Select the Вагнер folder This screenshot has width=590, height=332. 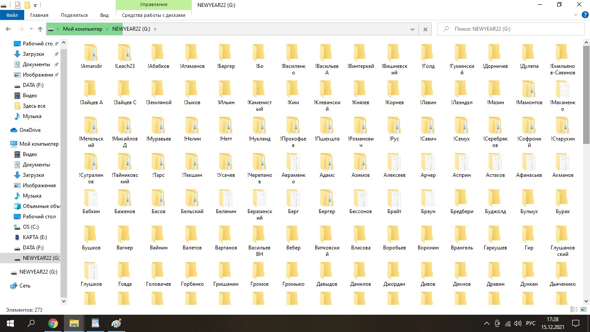coord(125,238)
